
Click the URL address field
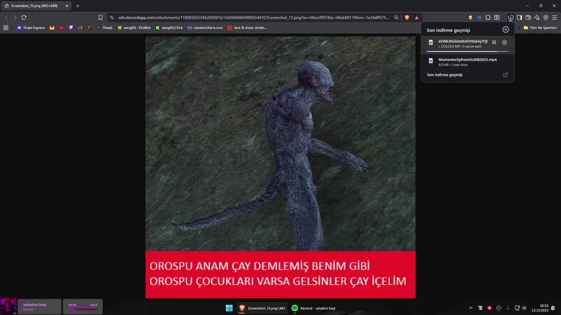pyautogui.click(x=253, y=17)
